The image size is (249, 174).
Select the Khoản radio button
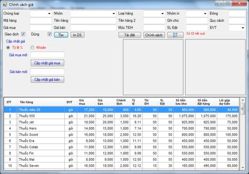point(32,47)
